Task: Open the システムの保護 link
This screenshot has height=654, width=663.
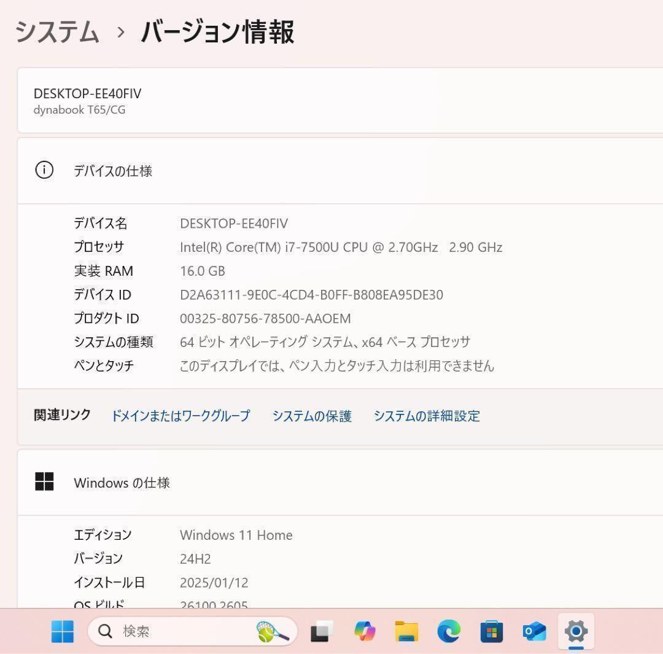Action: 312,416
